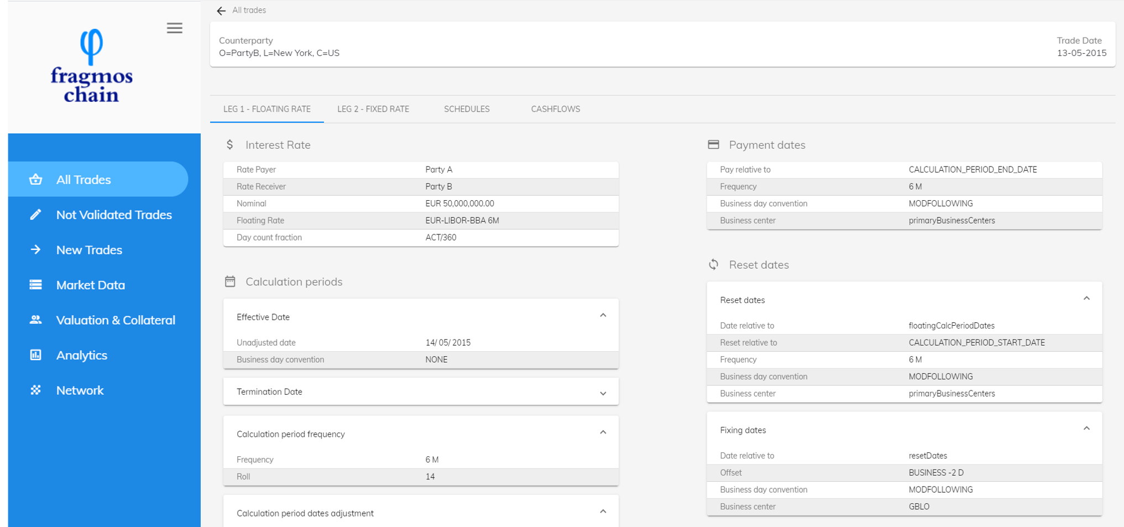Collapse Calculation period dates adjustment section
1124x527 pixels.
(x=603, y=512)
